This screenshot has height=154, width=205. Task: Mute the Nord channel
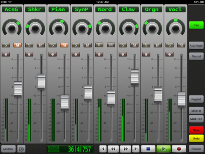click(111, 45)
